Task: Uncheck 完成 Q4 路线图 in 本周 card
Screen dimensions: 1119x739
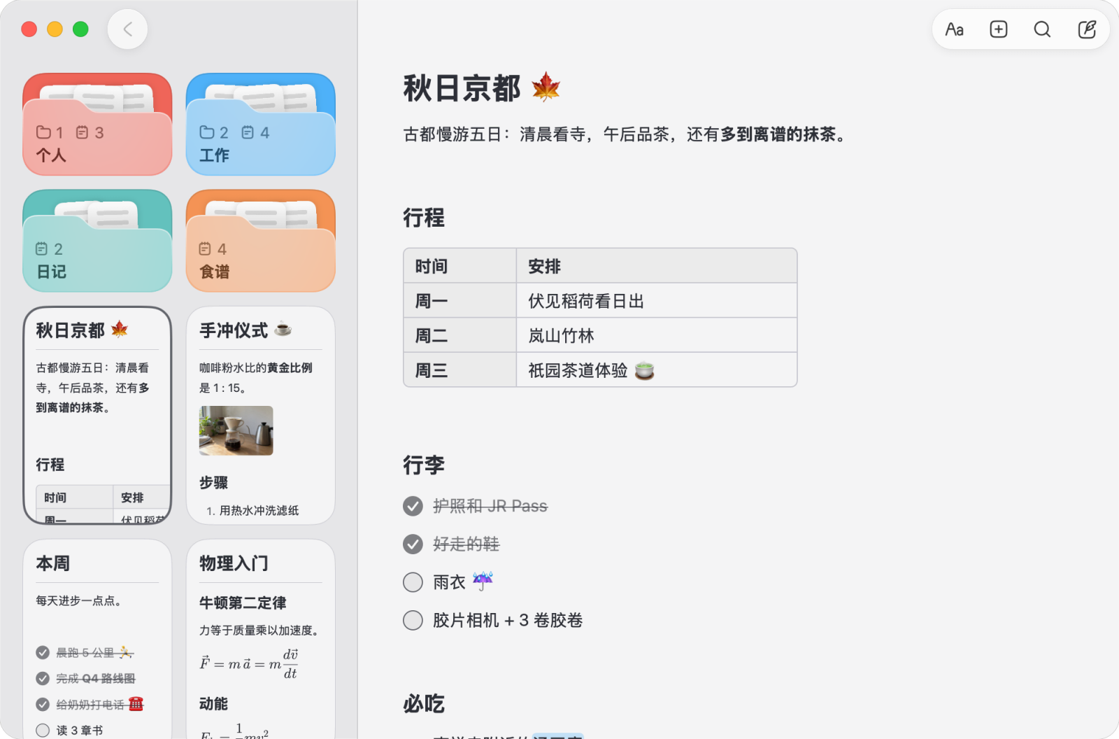Action: click(x=43, y=679)
